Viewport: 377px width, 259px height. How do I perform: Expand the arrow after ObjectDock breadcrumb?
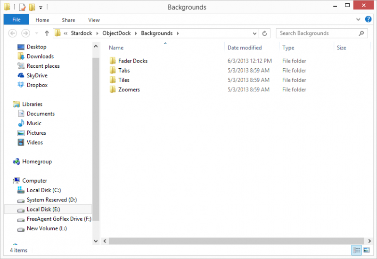point(136,33)
